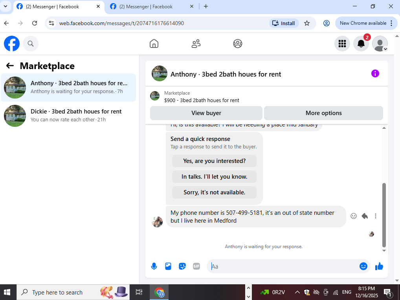Open the account profile menu

coord(380,44)
